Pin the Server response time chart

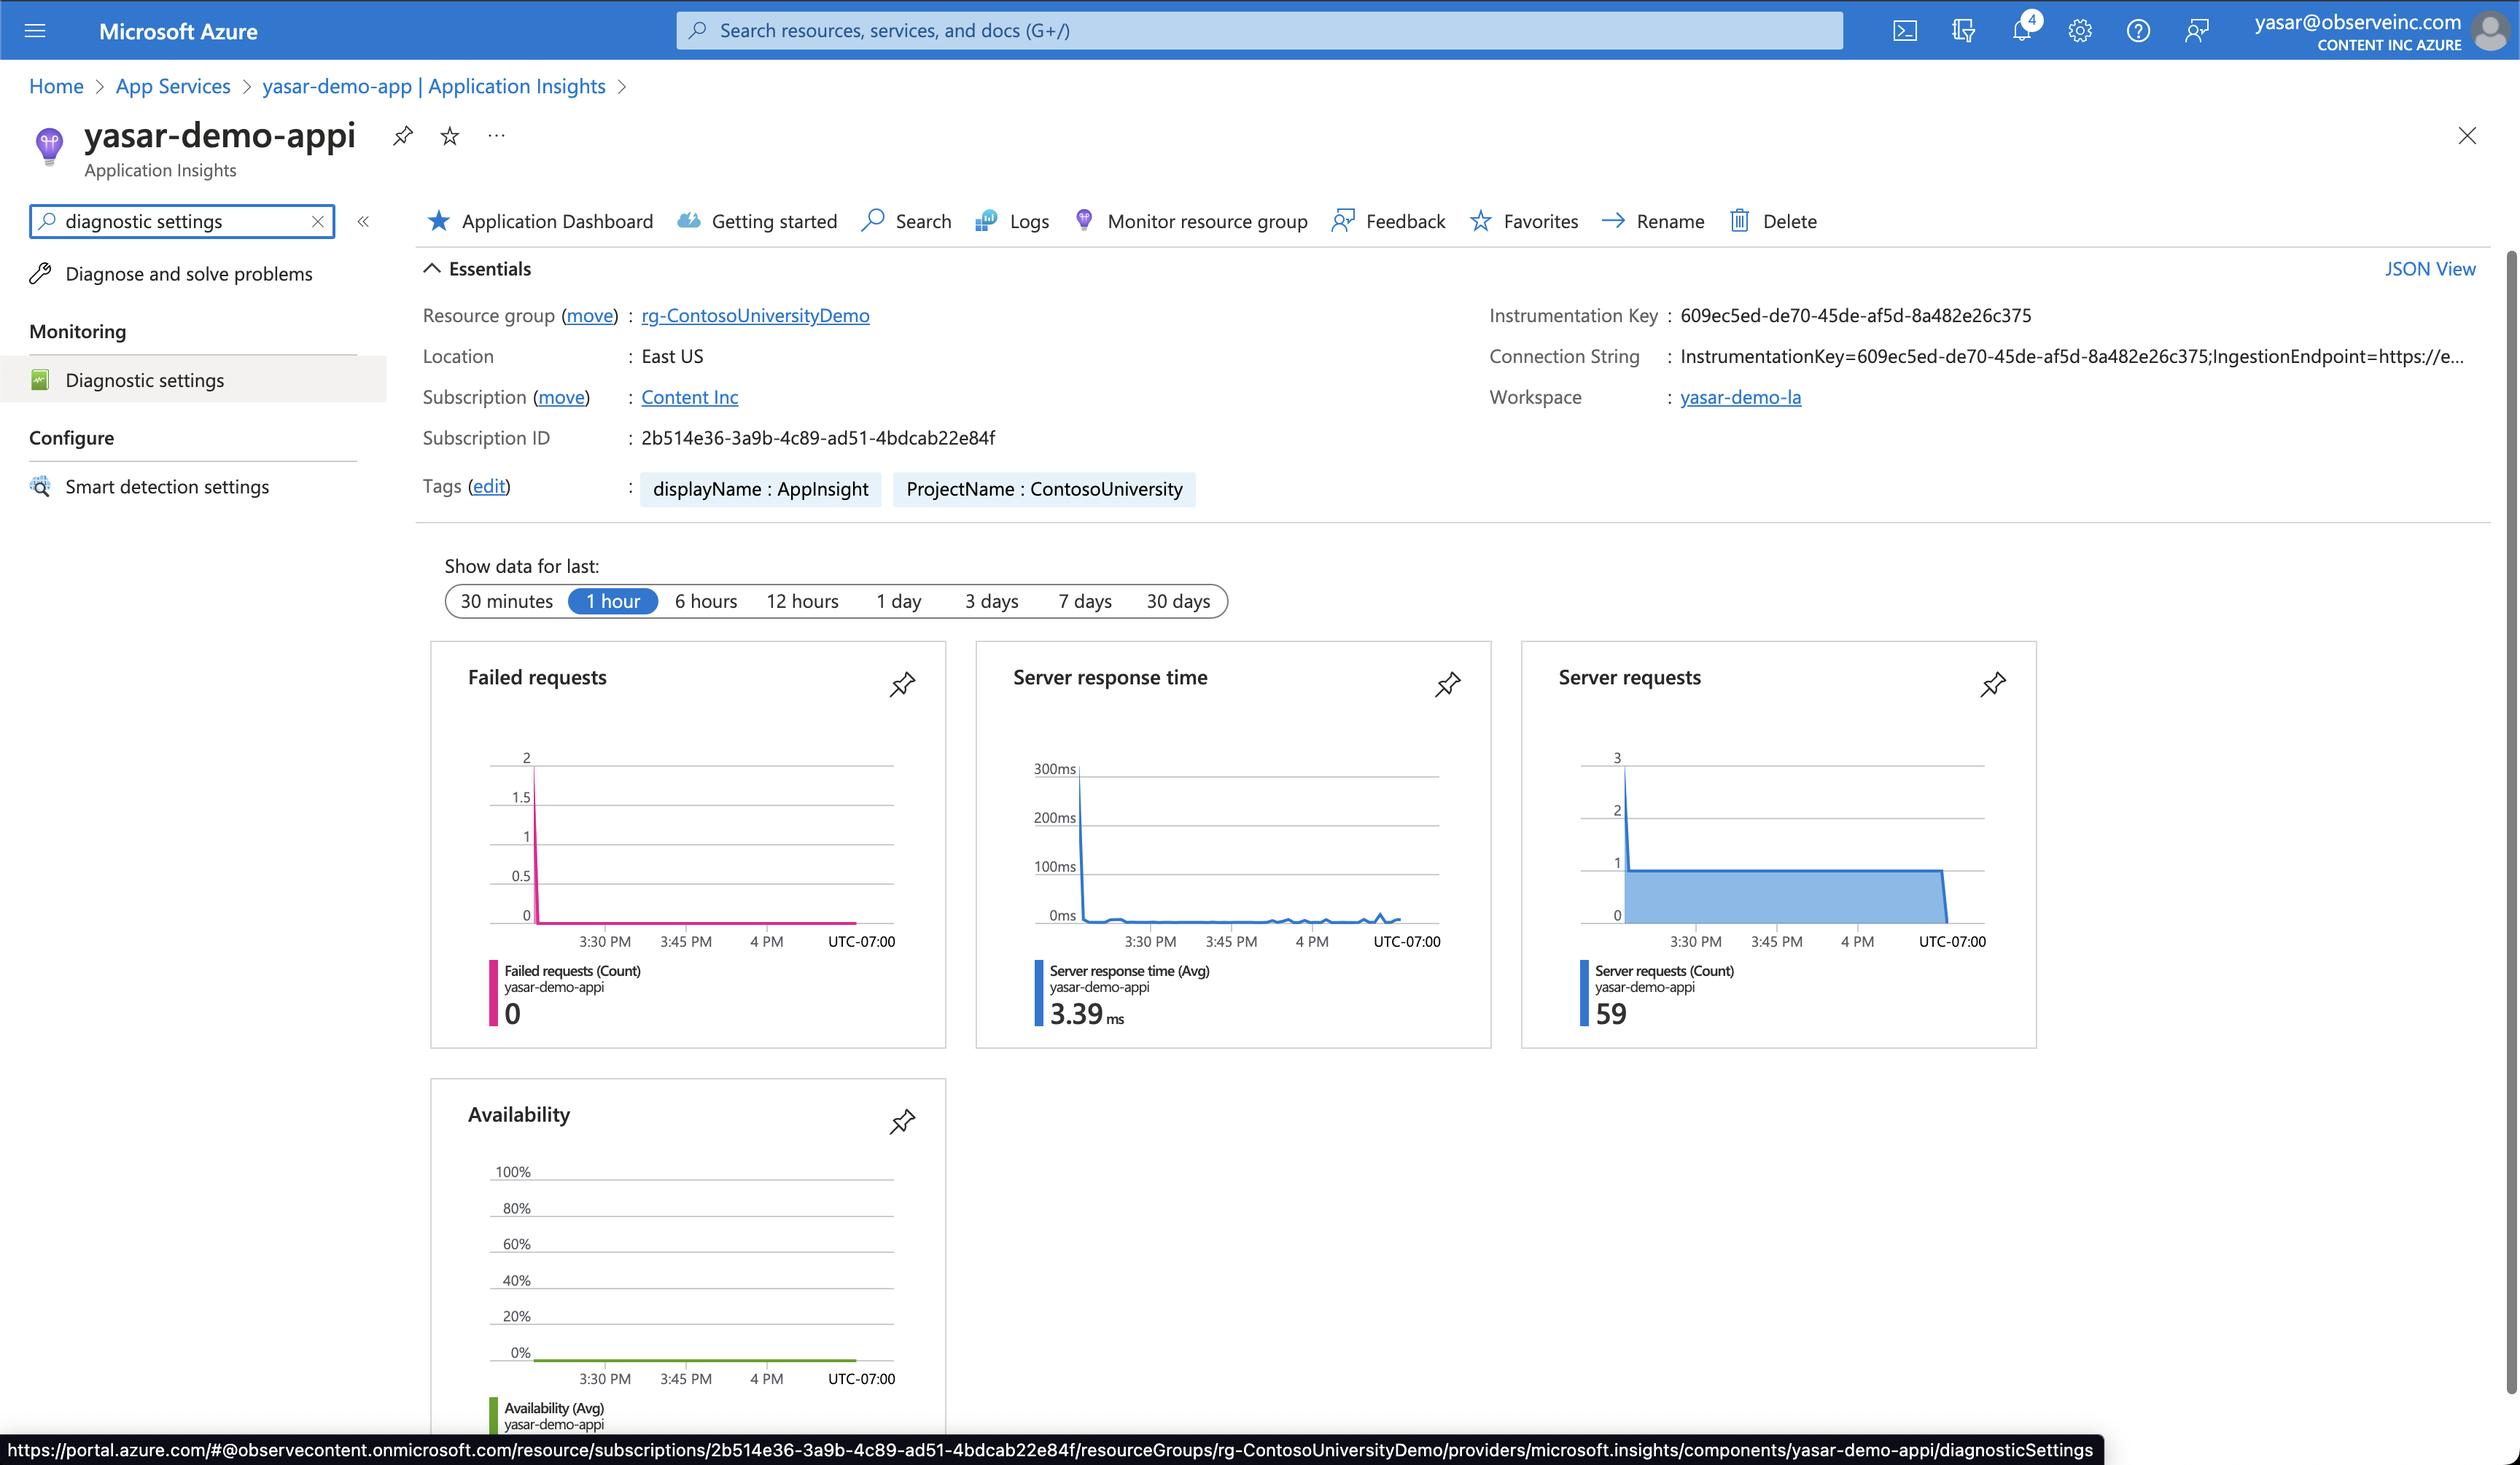coord(1447,684)
